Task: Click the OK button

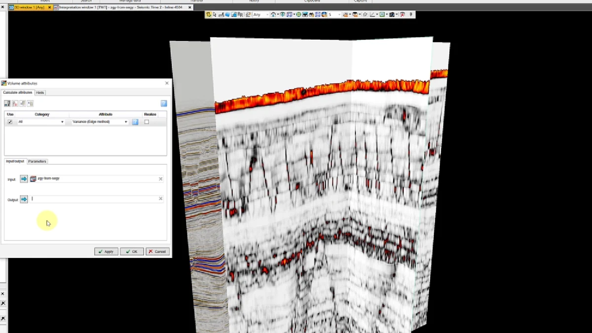Action: click(x=132, y=252)
